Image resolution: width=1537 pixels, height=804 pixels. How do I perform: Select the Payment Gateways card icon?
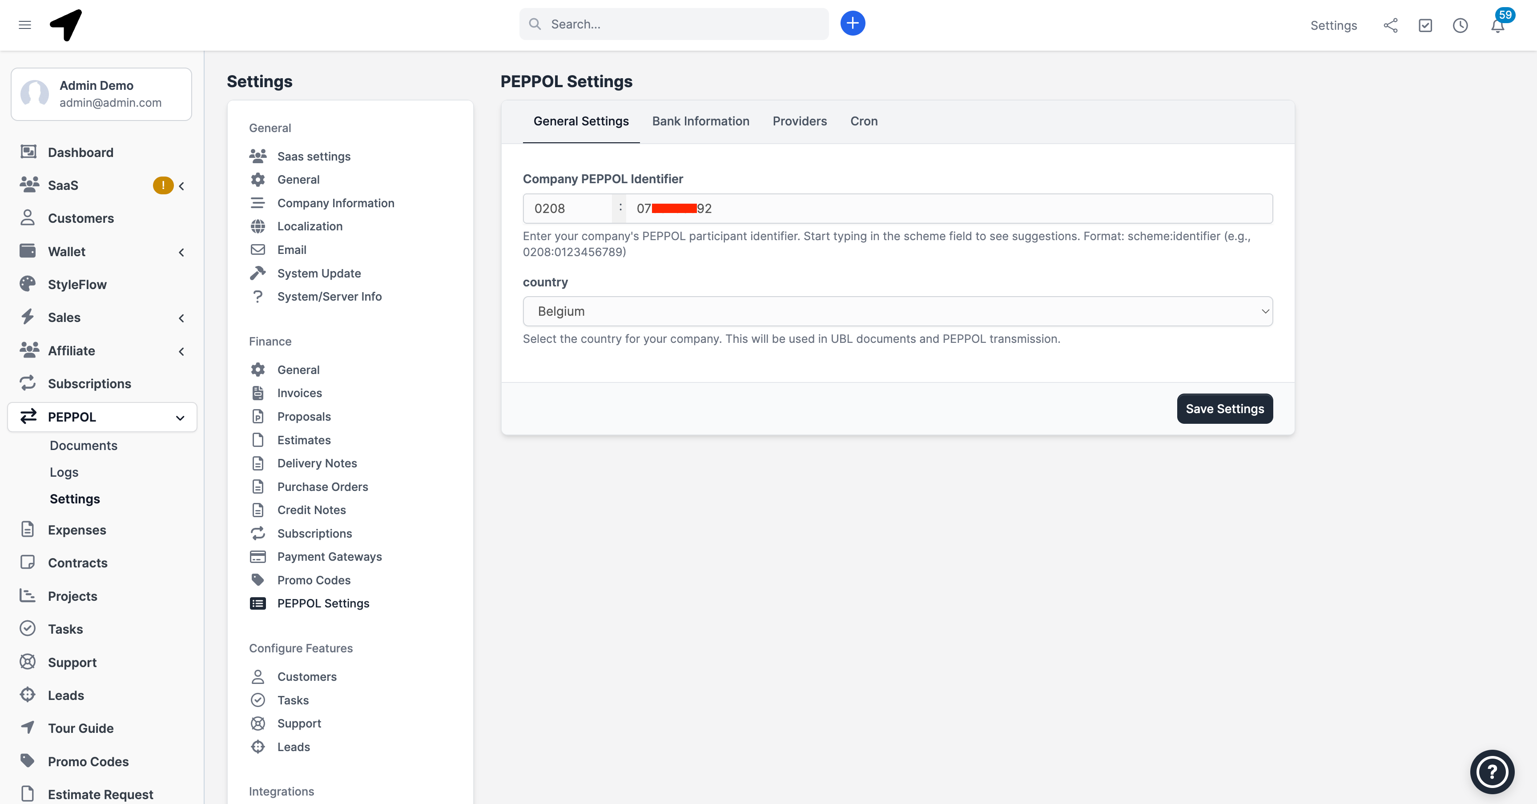tap(258, 556)
